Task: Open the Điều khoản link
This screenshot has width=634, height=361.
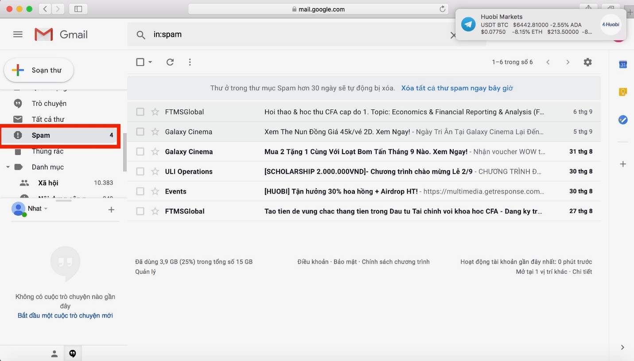Action: point(313,262)
